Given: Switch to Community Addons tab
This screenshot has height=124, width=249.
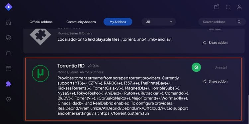Looking at the screenshot, I should 81,22.
